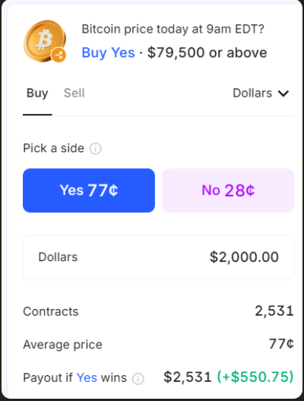The width and height of the screenshot is (304, 401).
Task: Click the $2,000.00 amount value
Action: coord(244,257)
